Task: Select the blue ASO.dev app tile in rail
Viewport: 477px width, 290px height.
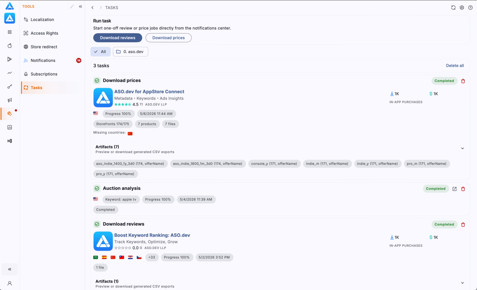Action: pos(10,18)
